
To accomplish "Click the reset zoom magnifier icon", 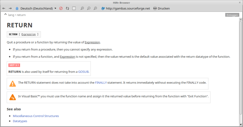I will [x=95, y=8].
